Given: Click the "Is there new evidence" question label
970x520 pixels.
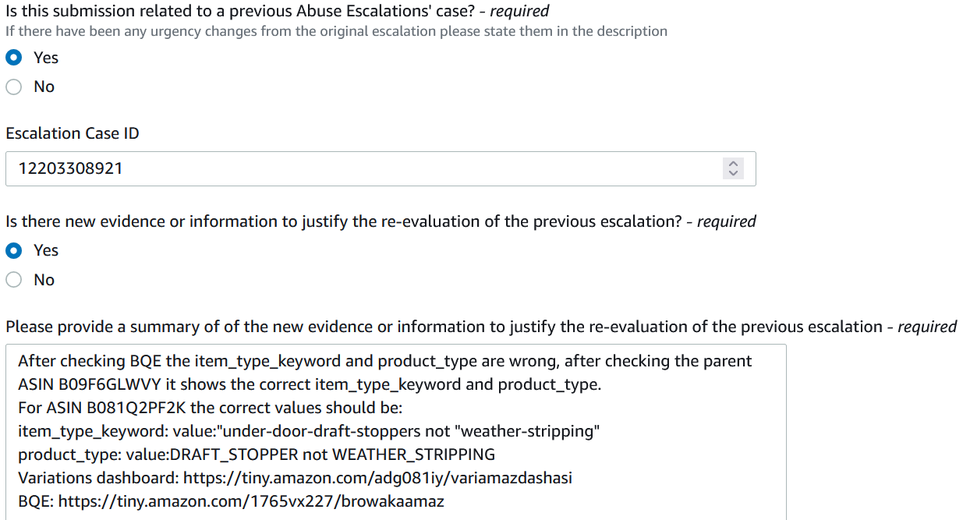Looking at the screenshot, I should pos(381,221).
